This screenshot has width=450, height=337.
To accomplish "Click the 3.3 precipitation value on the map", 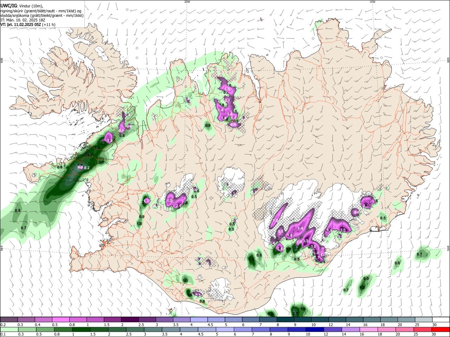I will click(306, 241).
